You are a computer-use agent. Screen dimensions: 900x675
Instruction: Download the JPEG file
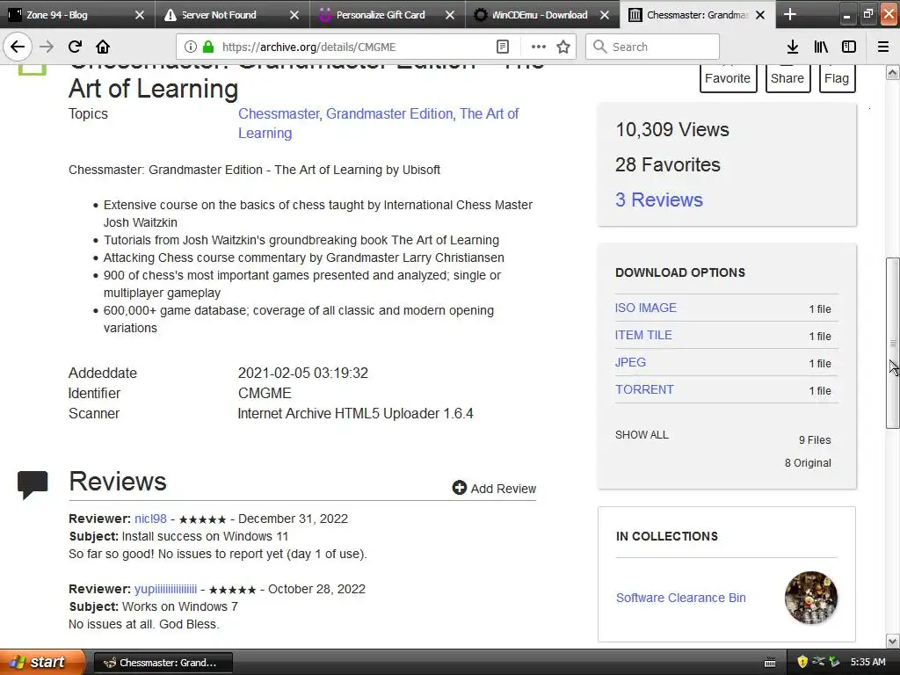pos(630,362)
